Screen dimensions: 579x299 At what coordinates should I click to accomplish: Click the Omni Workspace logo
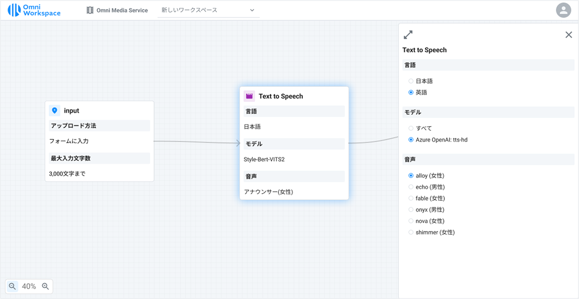(34, 10)
